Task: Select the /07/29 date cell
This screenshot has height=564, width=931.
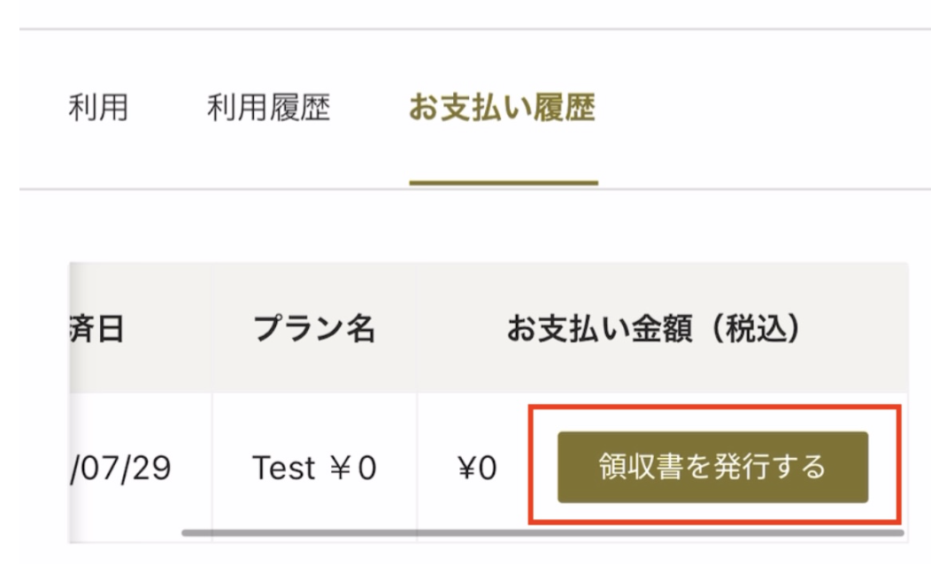Action: click(119, 467)
